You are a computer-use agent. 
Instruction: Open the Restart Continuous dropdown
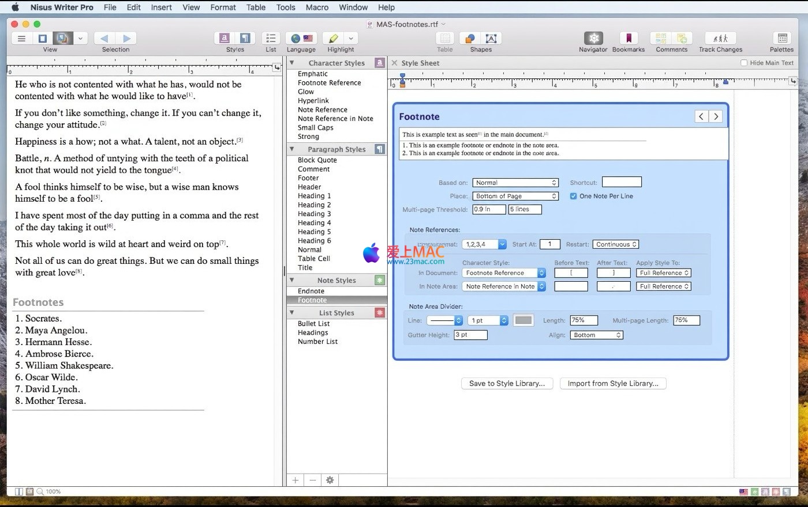[616, 244]
